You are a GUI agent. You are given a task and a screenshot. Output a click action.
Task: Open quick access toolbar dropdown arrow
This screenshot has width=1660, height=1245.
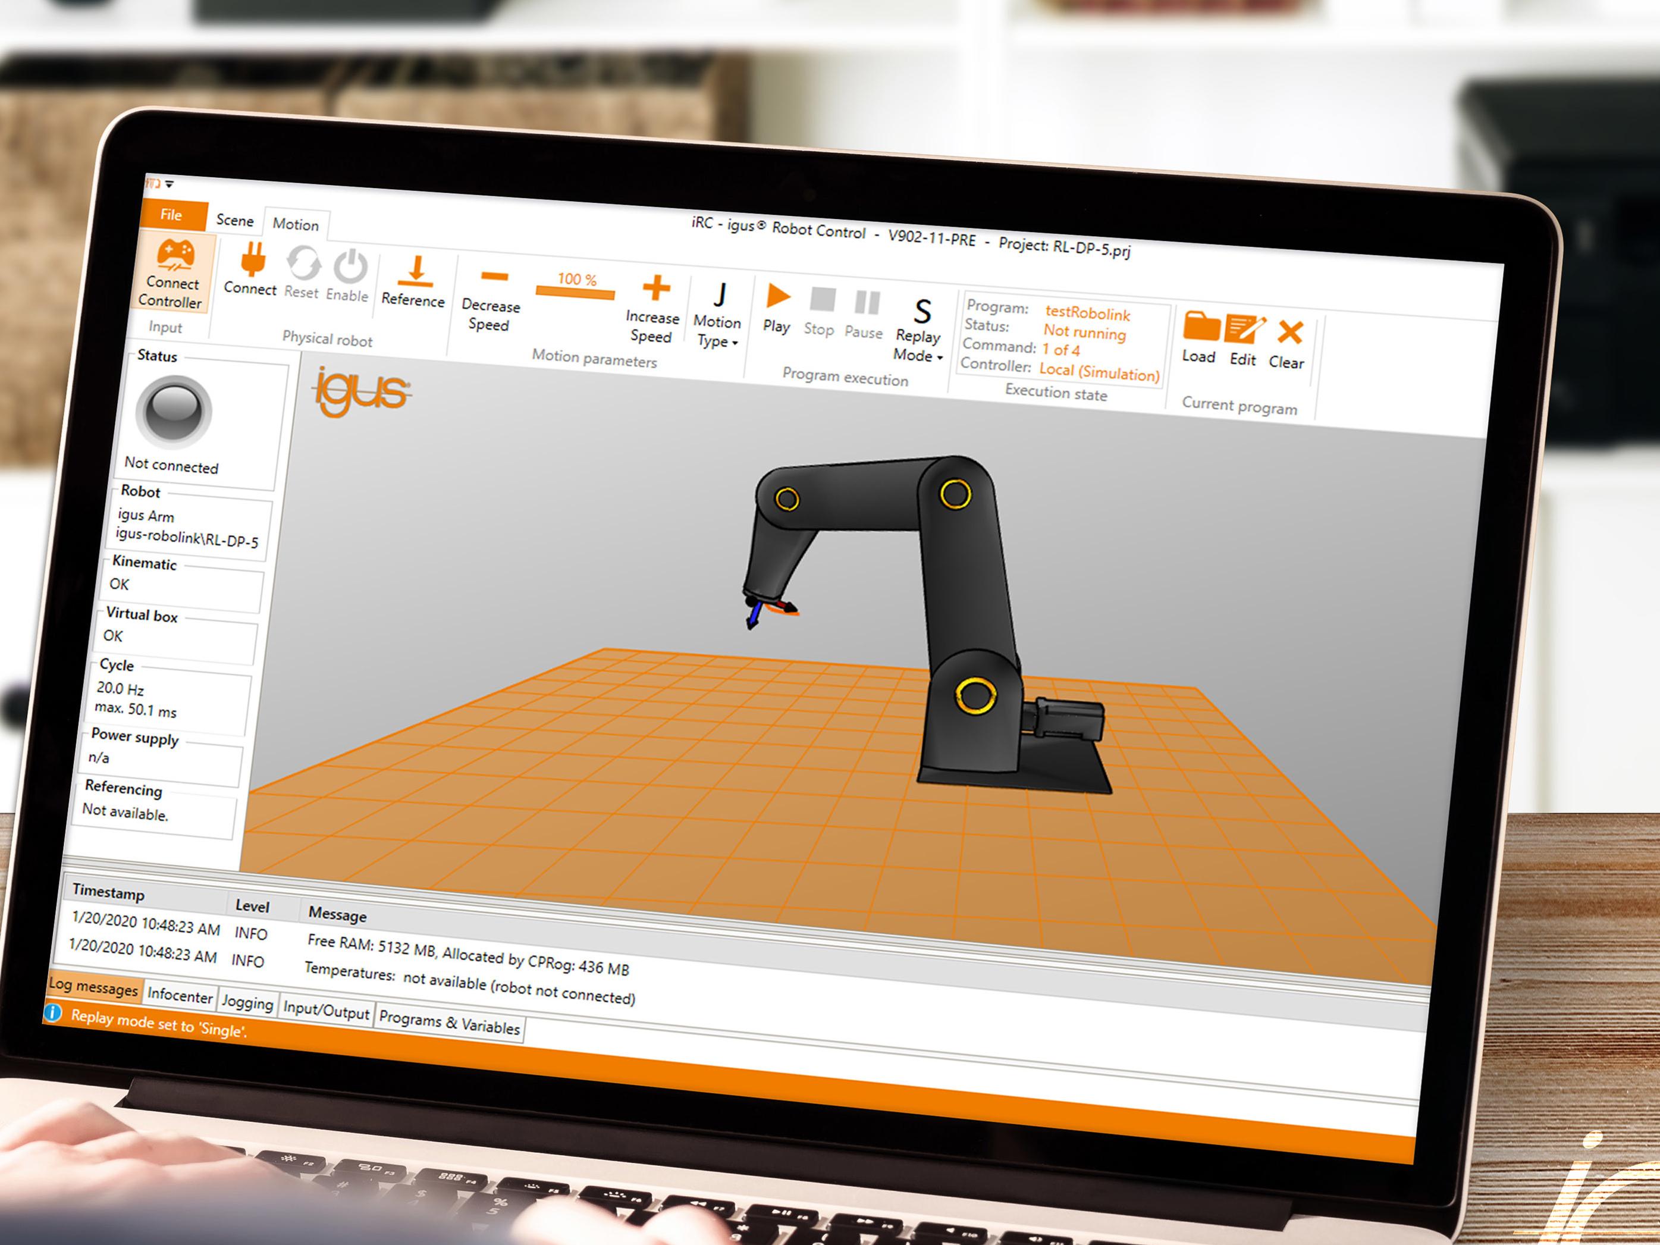pyautogui.click(x=170, y=184)
